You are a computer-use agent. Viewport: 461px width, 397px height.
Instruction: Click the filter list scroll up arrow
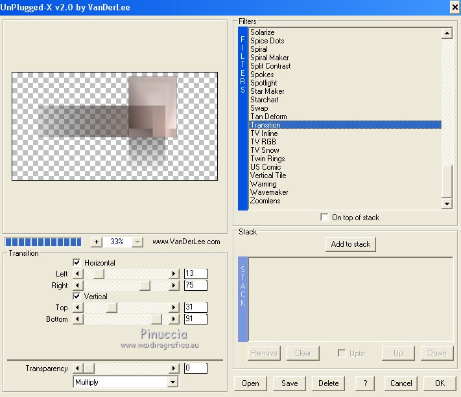(x=447, y=33)
